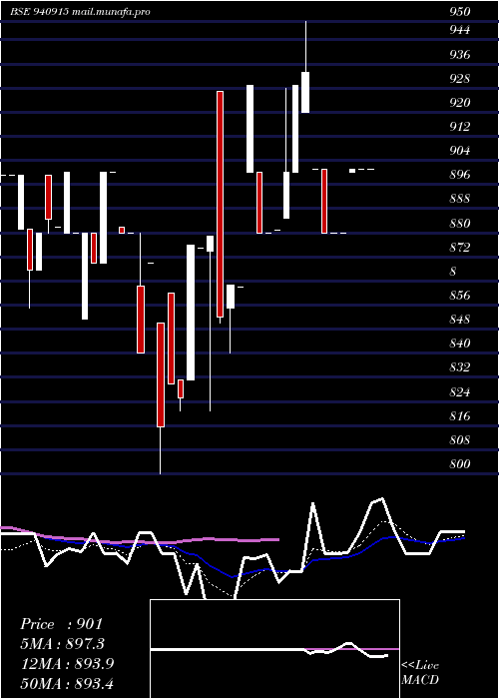The width and height of the screenshot is (499, 699).
Task: Click the 840 price axis label
Action: pyautogui.click(x=460, y=344)
